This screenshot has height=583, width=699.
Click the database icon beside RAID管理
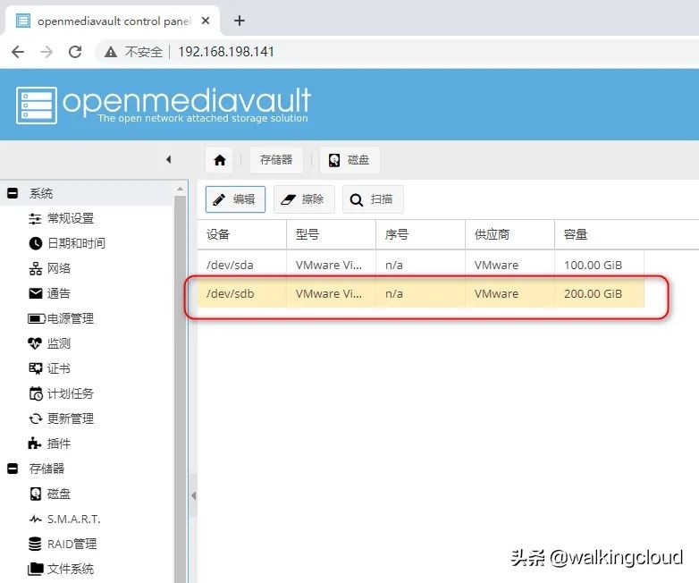point(35,544)
